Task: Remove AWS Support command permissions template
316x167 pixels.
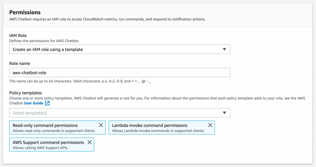Action: (89, 142)
